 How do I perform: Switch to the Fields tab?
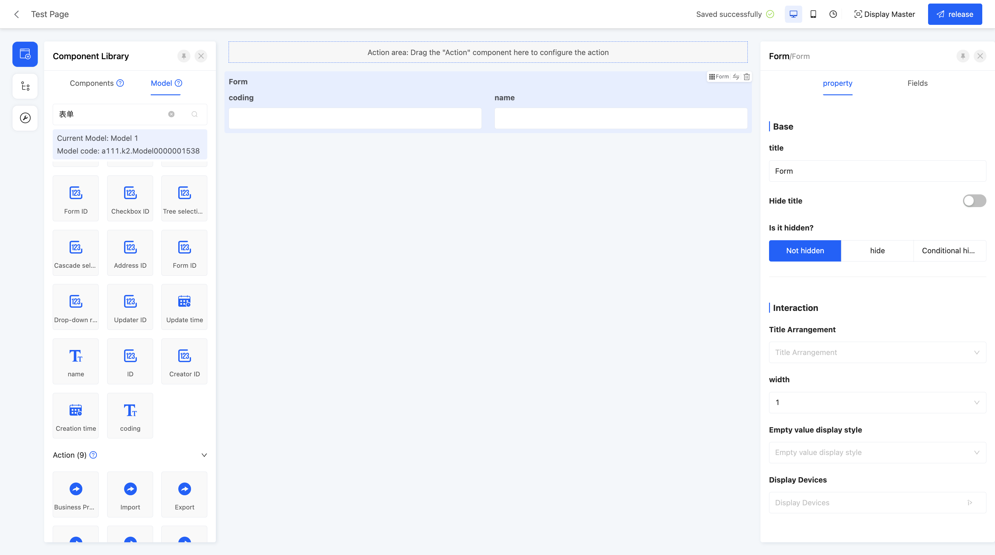point(917,83)
